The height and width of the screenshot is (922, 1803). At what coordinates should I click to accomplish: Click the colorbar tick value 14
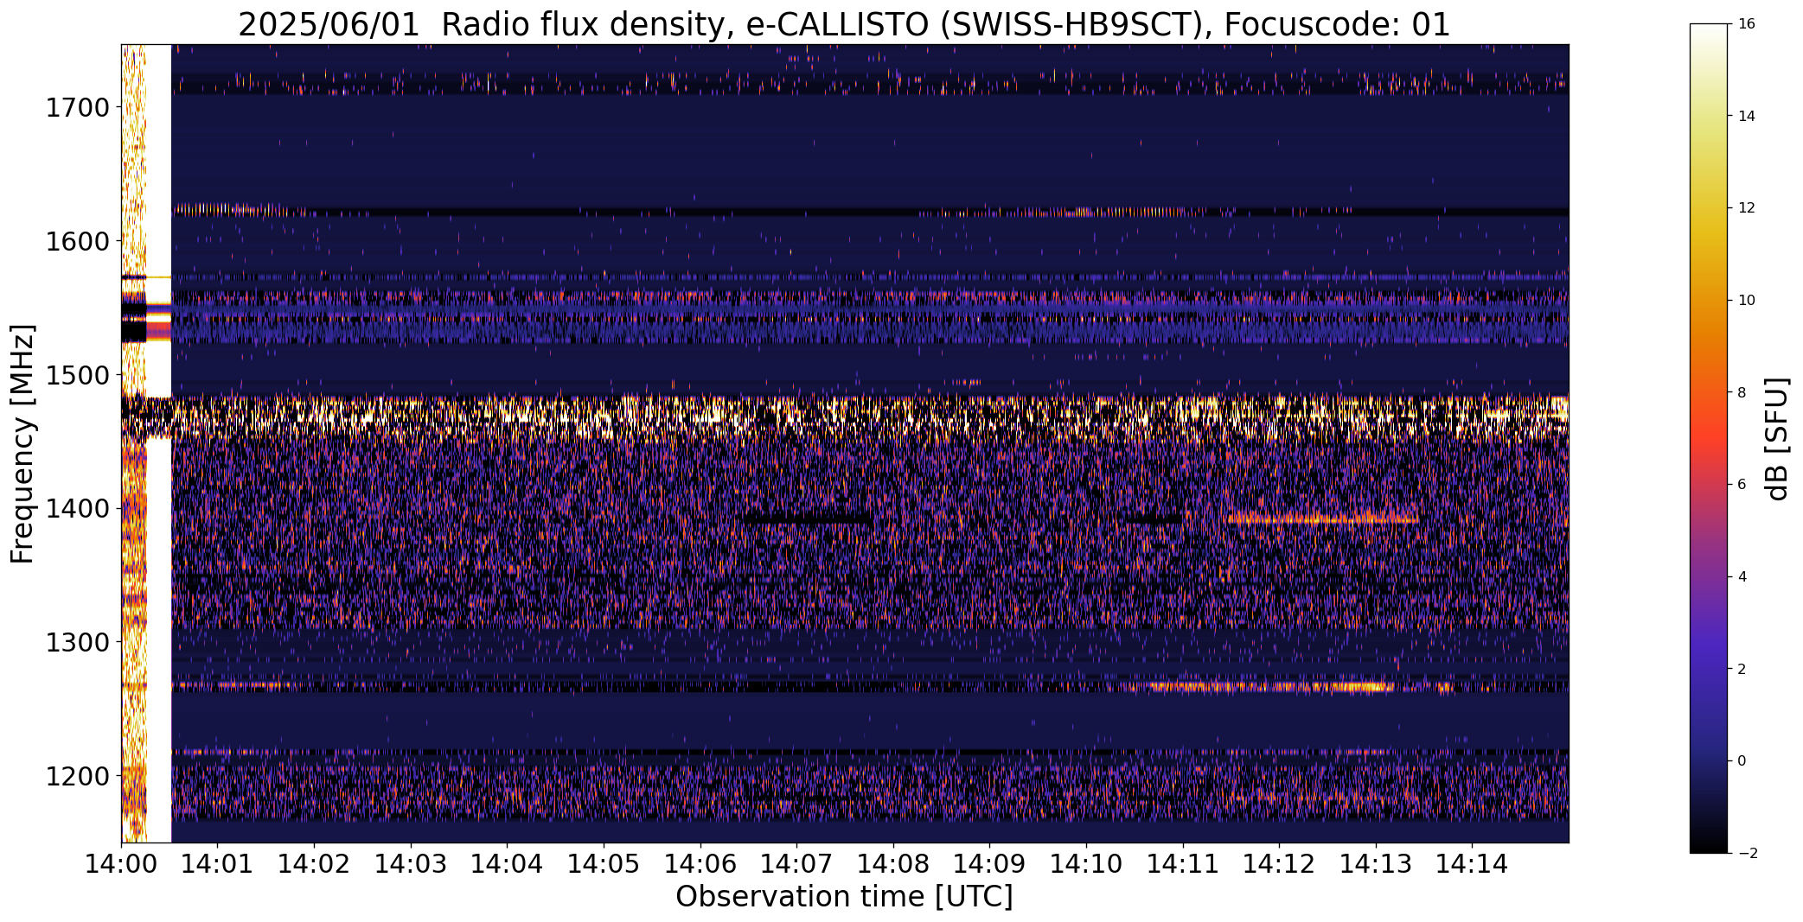[1746, 116]
